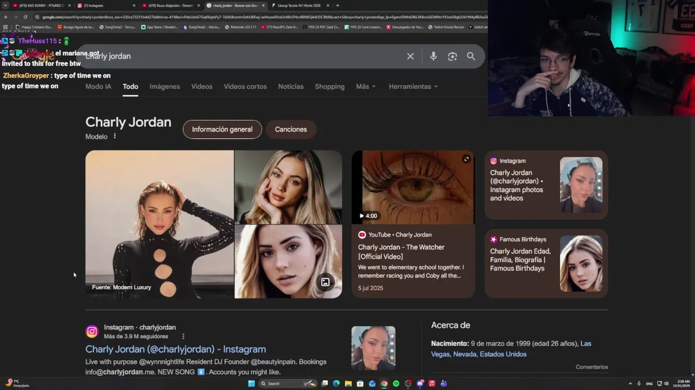Open Microsoft Teams from taskbar
Screen dimensions: 695x390
tap(444, 383)
